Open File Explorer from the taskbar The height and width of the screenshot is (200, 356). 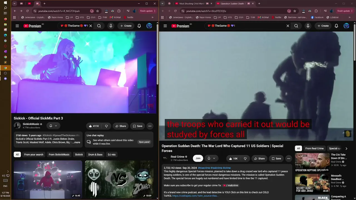(x=5, y=24)
